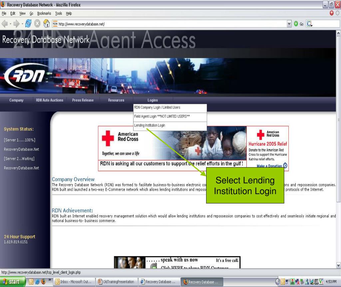Click the RDN Achievement: heading
The image size is (341, 287).
pos(72,210)
